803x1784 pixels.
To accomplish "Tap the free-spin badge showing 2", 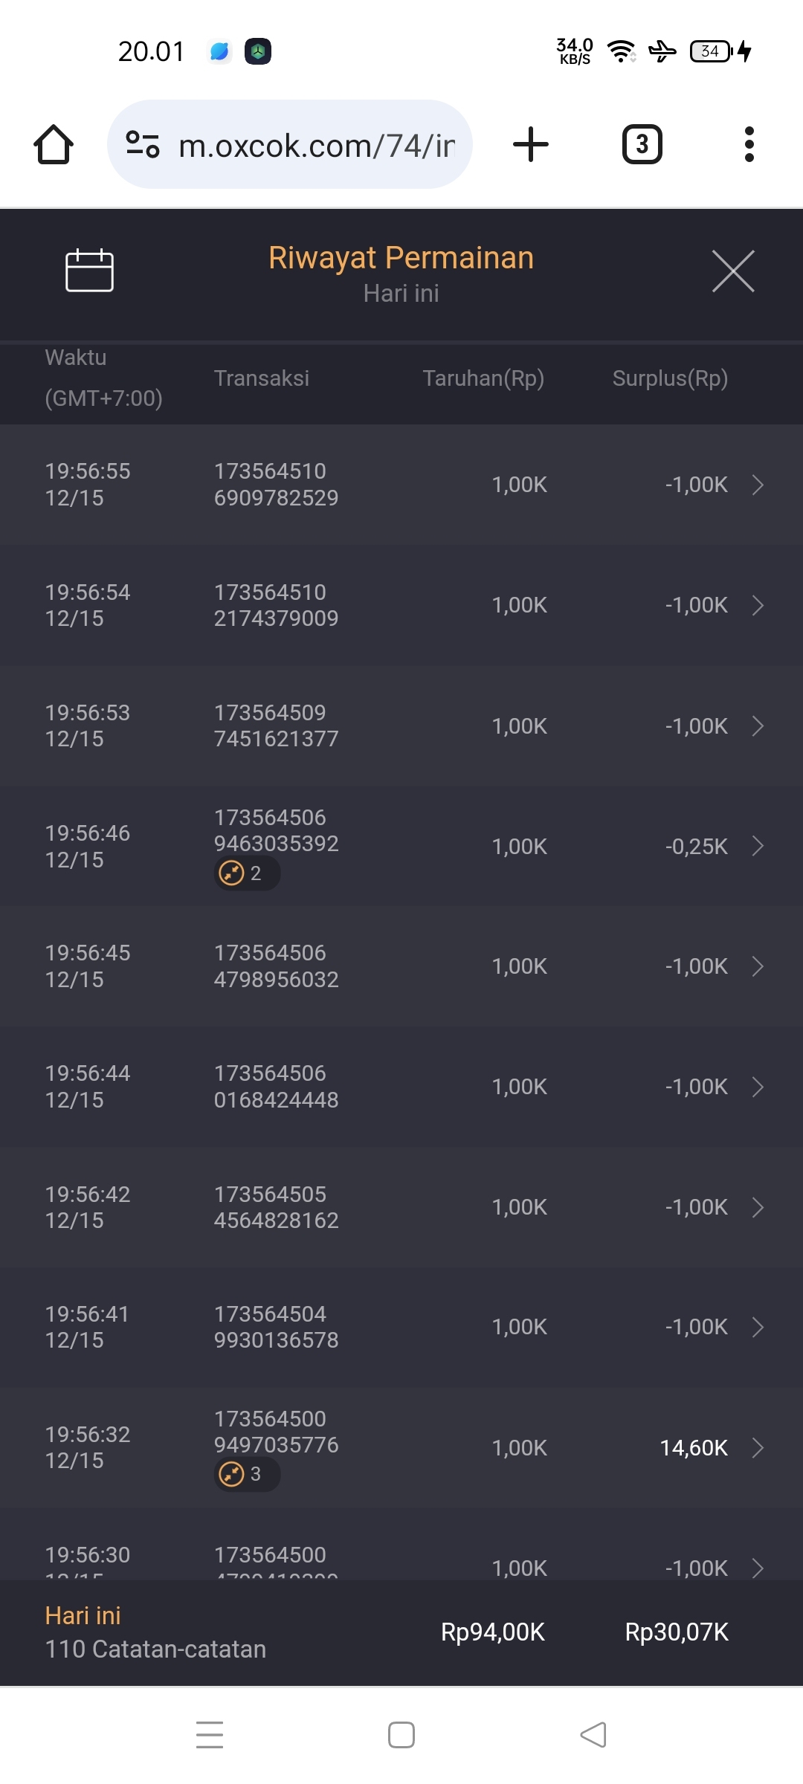I will pyautogui.click(x=246, y=873).
